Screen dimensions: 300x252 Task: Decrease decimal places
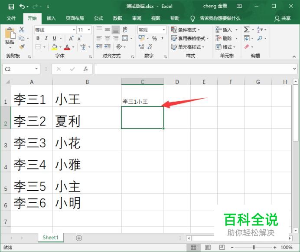point(150,47)
